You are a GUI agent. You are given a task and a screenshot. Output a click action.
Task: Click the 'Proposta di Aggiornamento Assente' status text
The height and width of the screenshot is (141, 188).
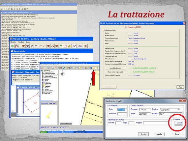point(136,38)
